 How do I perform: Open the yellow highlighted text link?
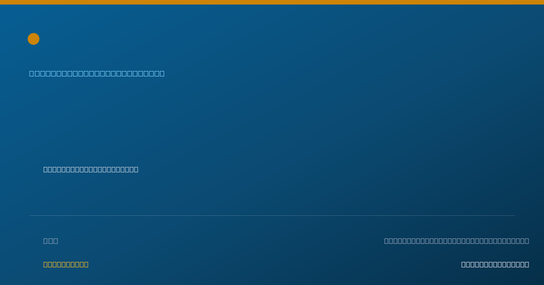pos(66,264)
